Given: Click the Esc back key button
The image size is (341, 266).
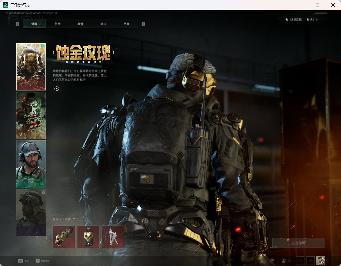Looking at the screenshot, I should (x=23, y=261).
